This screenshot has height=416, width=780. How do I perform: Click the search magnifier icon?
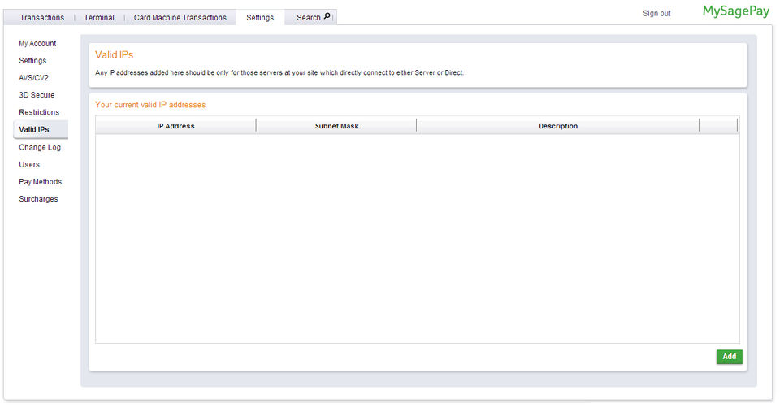tap(327, 16)
